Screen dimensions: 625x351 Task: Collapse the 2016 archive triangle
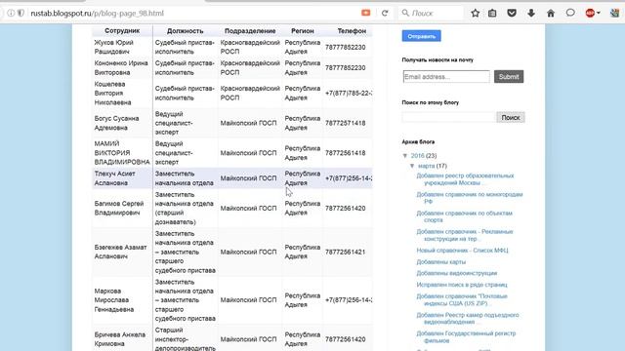[405, 156]
